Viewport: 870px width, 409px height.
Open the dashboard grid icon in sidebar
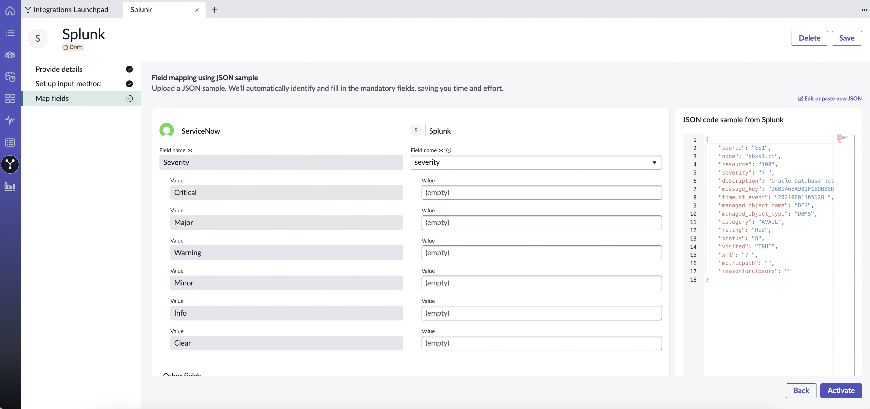10,99
